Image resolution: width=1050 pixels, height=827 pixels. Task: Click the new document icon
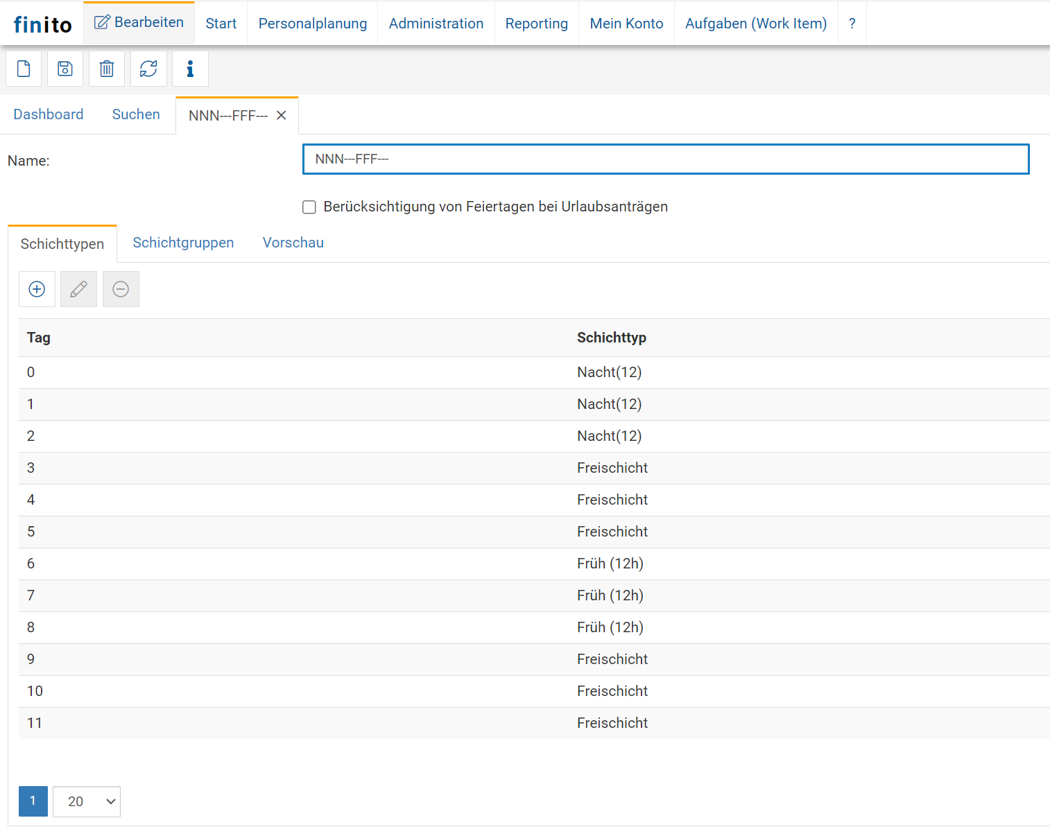click(x=24, y=69)
